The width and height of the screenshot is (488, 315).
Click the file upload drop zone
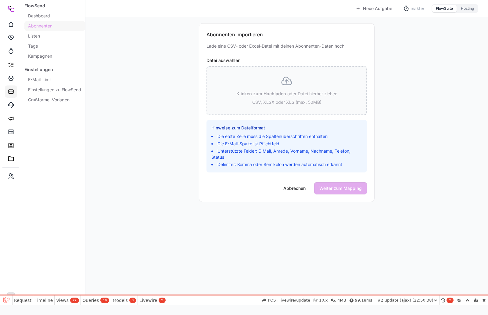[287, 91]
